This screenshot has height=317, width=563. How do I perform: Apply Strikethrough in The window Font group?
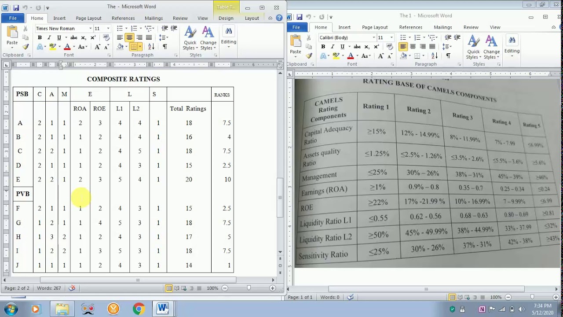tap(74, 37)
